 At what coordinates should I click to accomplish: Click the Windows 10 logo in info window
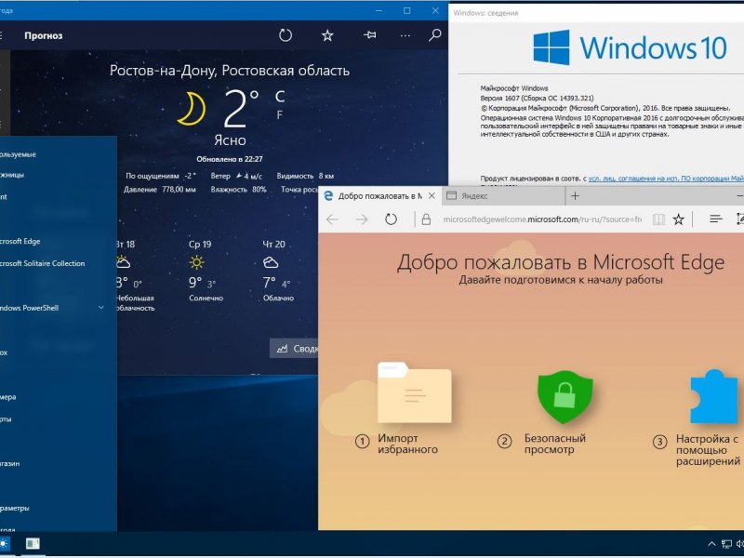pos(630,47)
